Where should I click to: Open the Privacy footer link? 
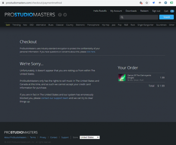point(43,137)
